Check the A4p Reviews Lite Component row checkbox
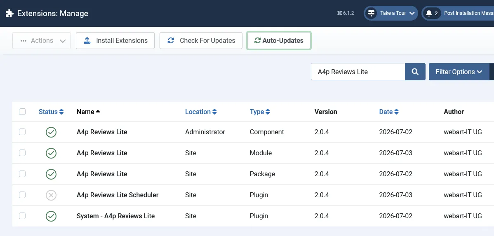 point(22,132)
